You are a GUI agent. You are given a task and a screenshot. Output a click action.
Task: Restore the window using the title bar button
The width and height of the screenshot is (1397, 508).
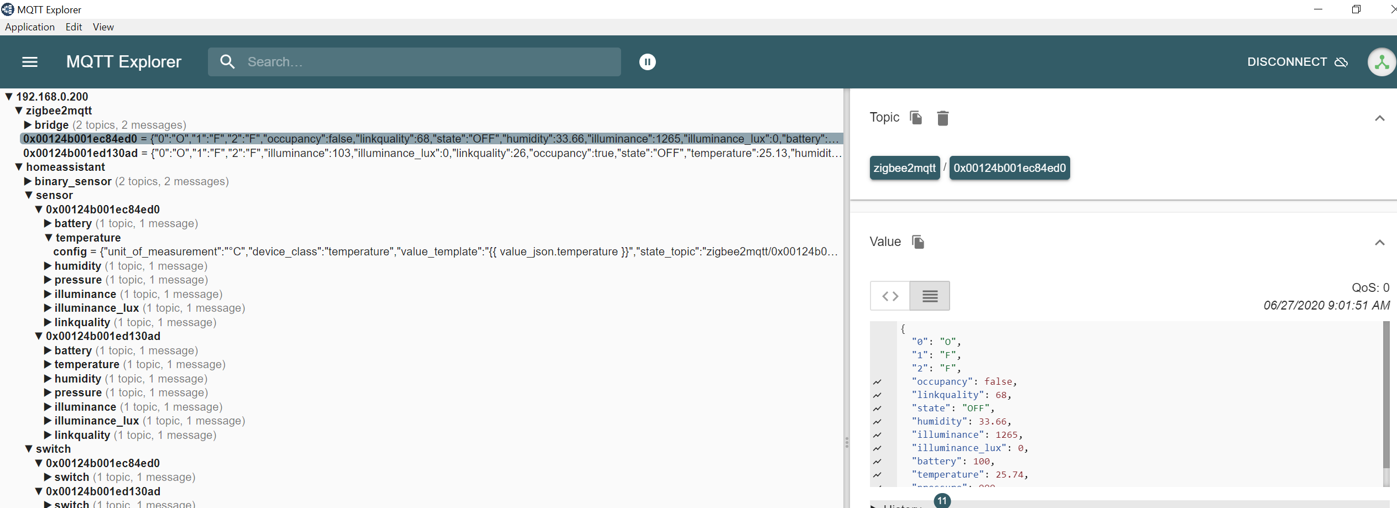(x=1356, y=9)
